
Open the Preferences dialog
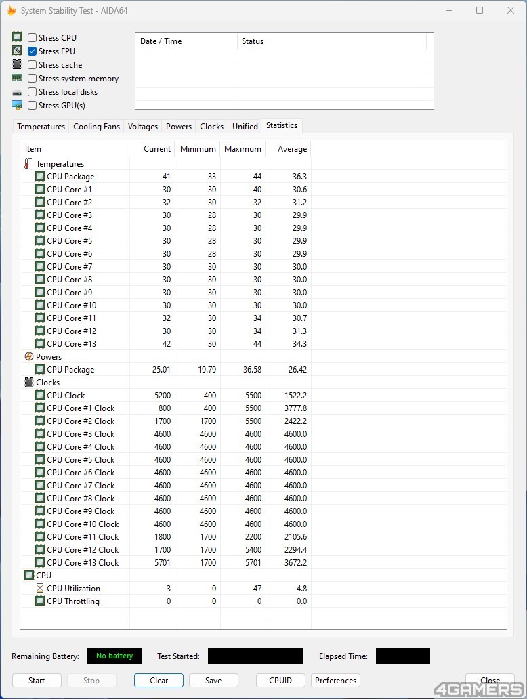point(336,681)
